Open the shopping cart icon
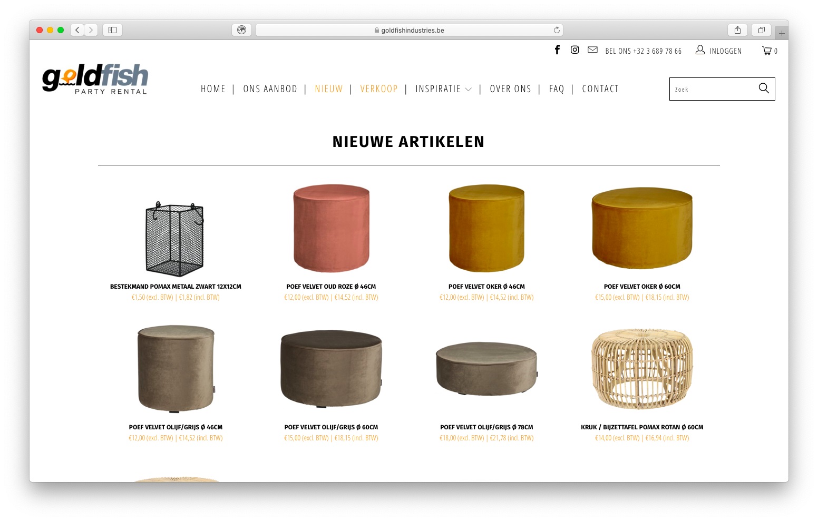 767,51
